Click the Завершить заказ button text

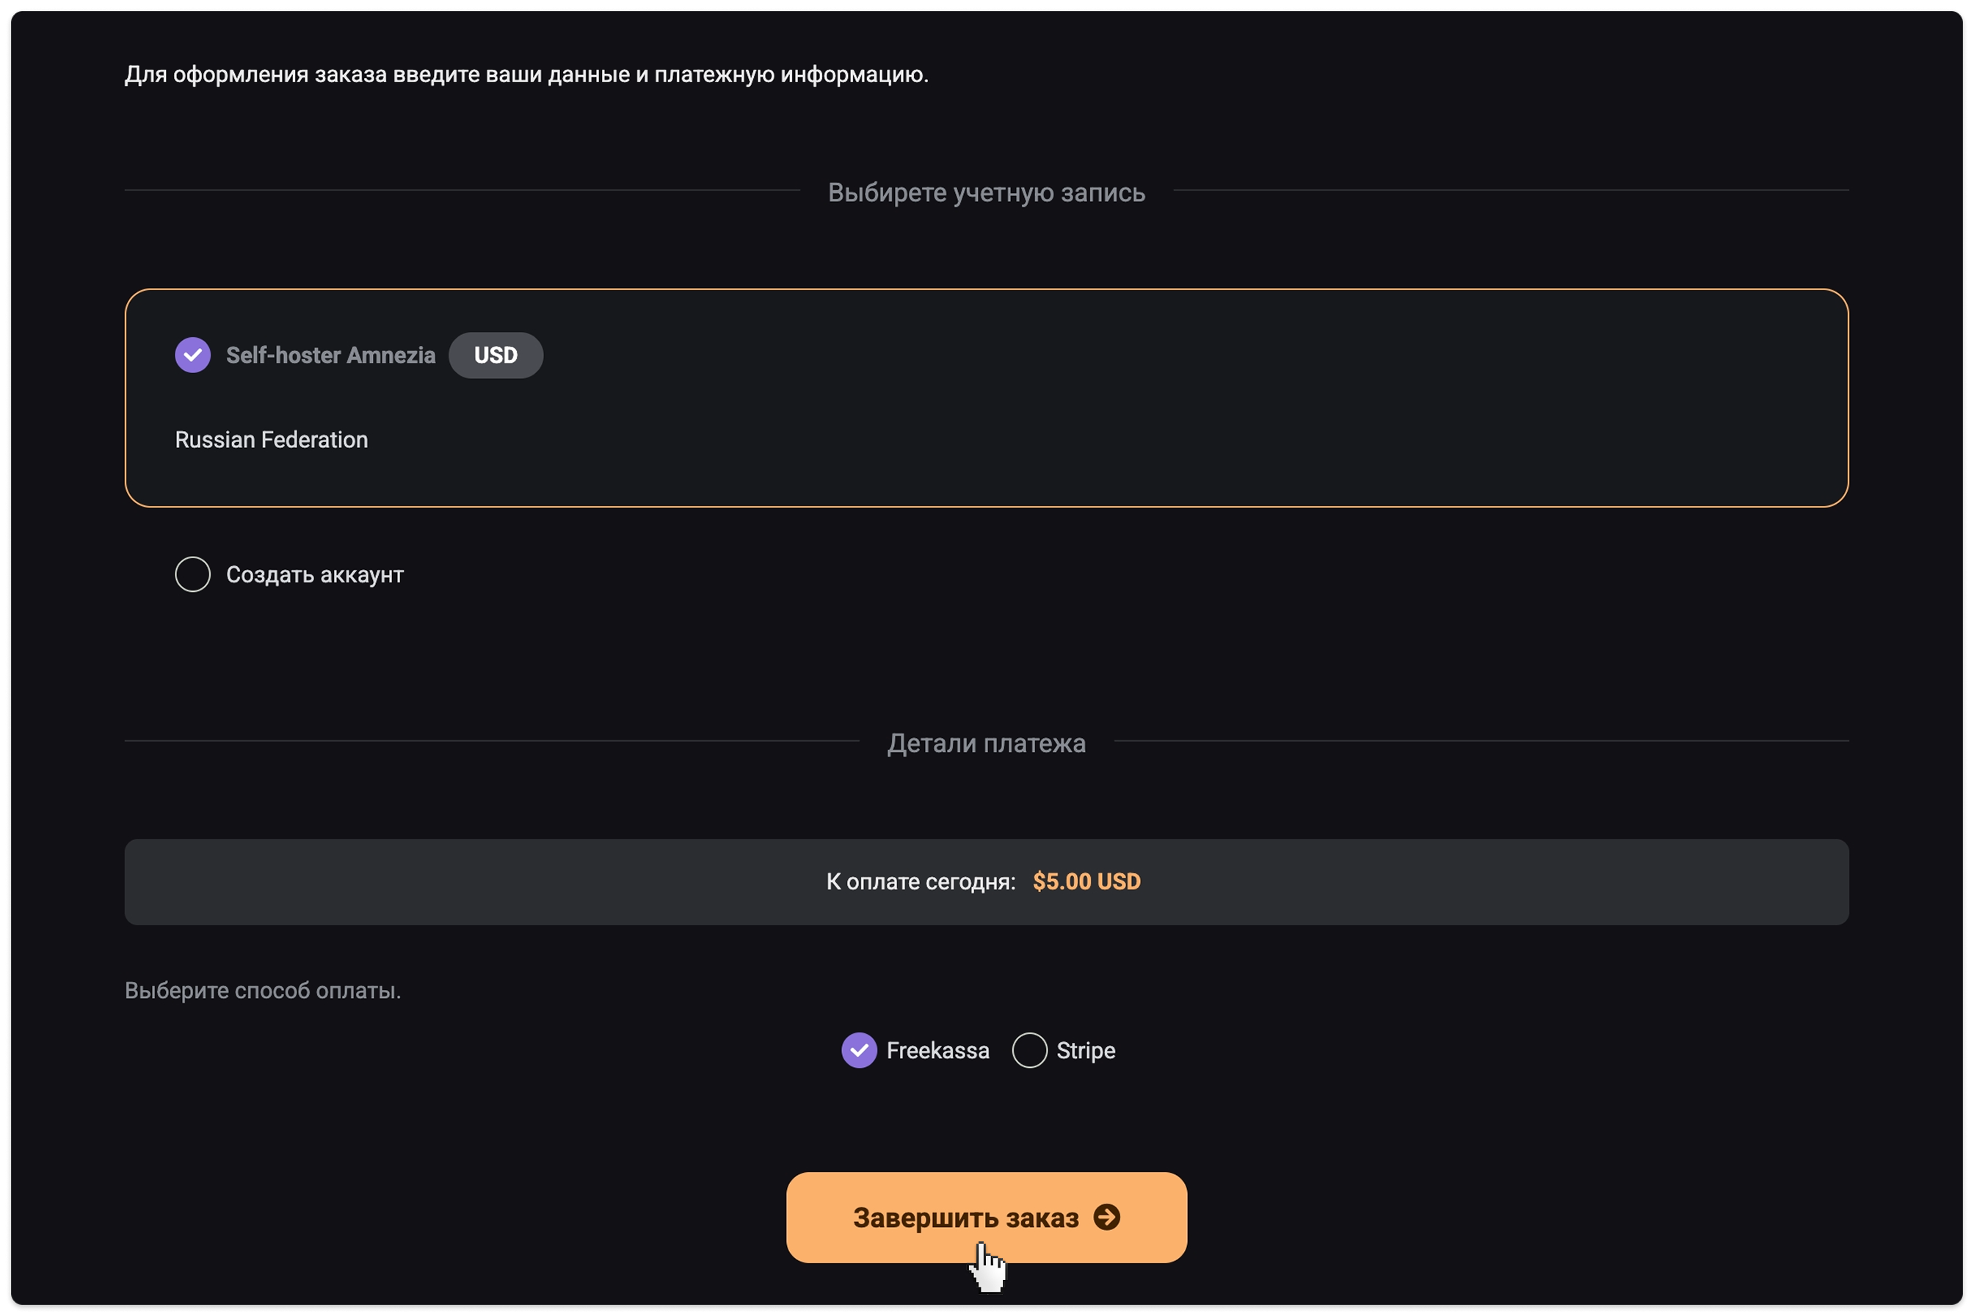point(965,1218)
